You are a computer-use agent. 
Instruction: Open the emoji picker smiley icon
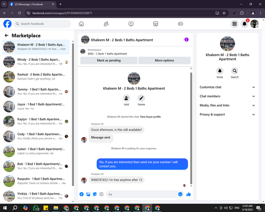click(x=180, y=195)
